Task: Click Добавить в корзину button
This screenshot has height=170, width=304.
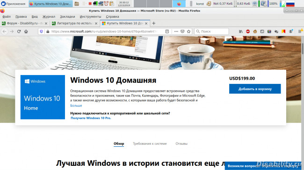Action: tap(255, 89)
